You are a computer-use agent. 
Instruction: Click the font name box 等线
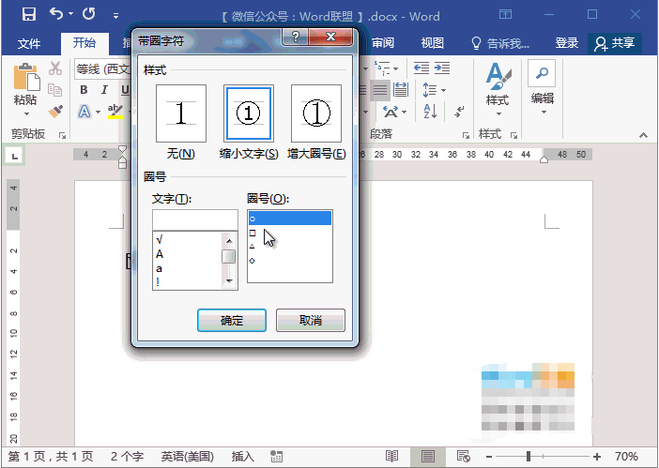click(101, 68)
